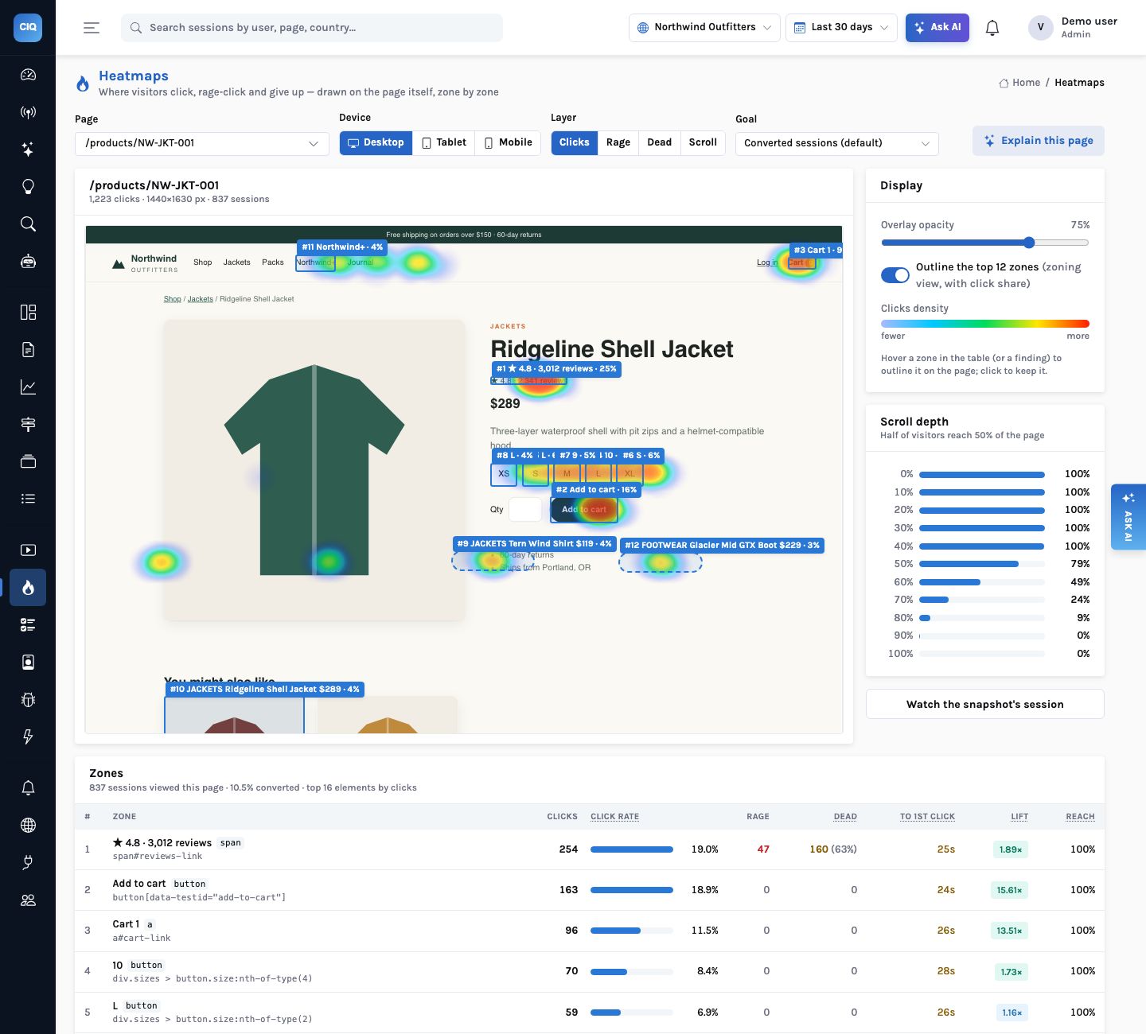Switch to the Dead layer tab

click(660, 142)
